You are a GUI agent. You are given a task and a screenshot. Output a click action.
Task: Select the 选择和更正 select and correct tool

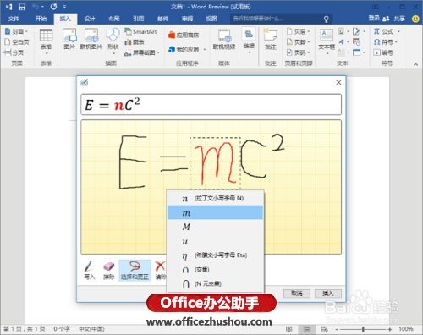click(x=135, y=270)
